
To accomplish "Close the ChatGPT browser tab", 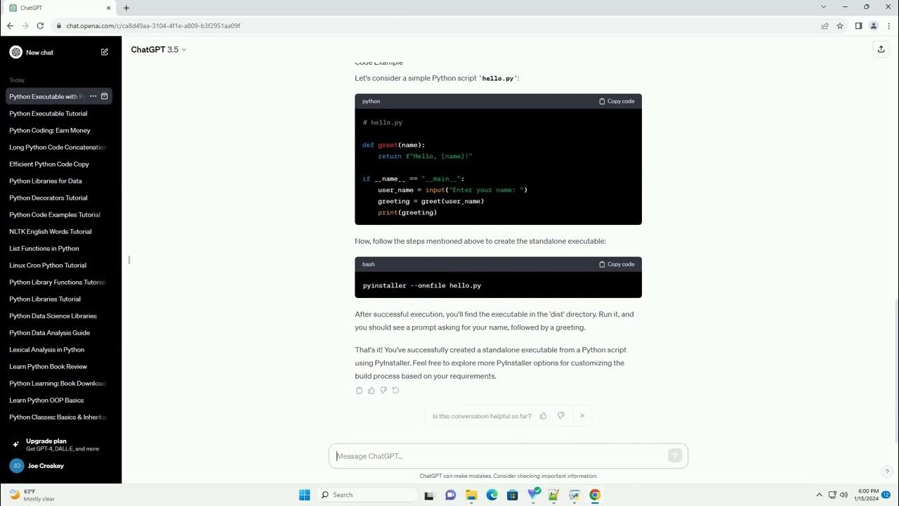I will 108,8.
